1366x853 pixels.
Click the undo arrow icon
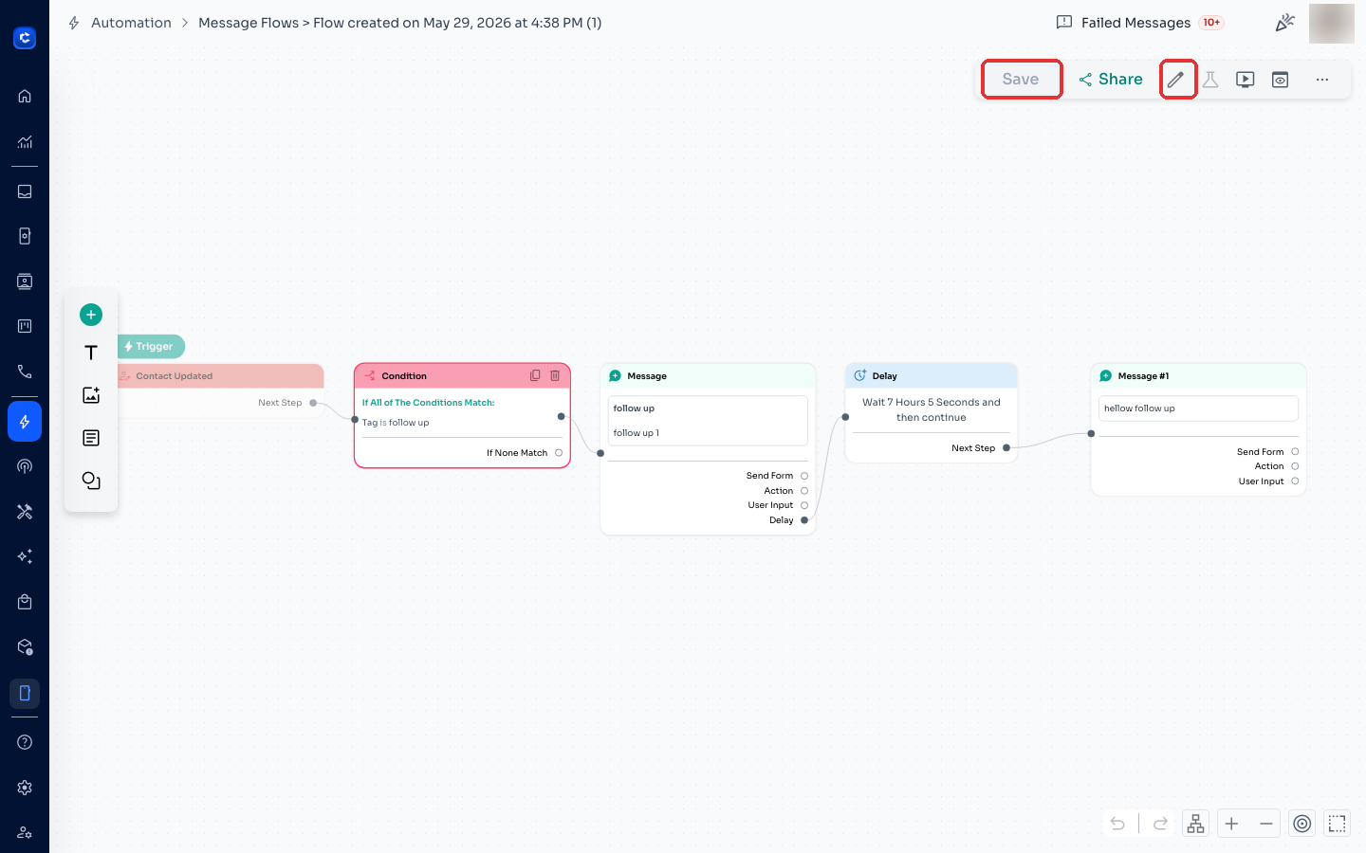point(1118,824)
